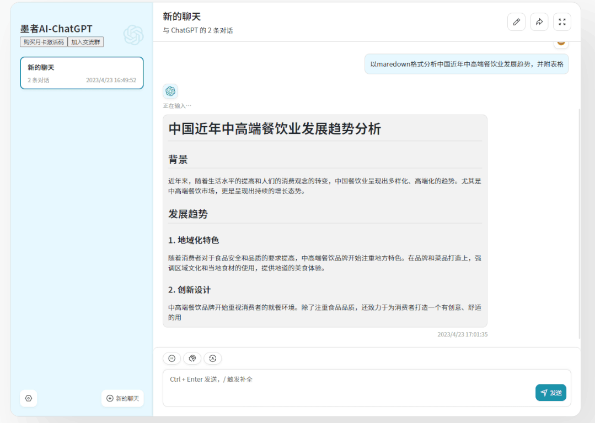Click the chat area vertical scrollbar
The width and height of the screenshot is (595, 423).
(579, 220)
